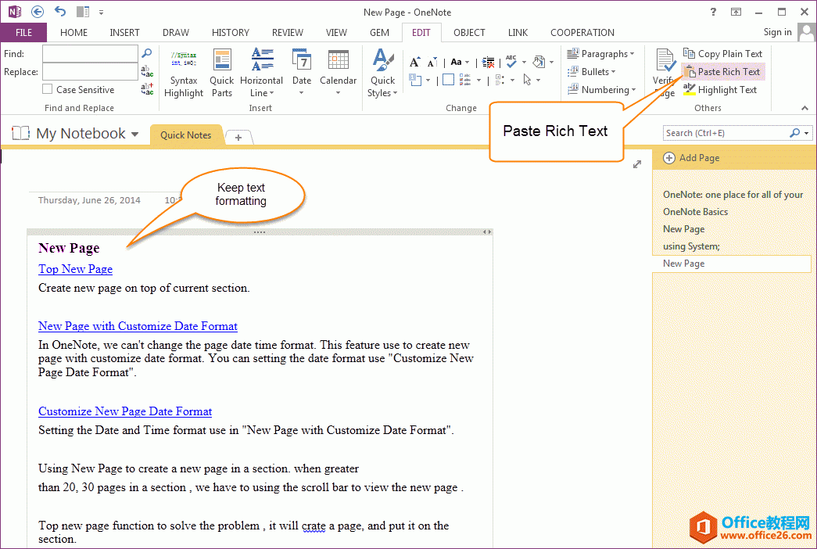The width and height of the screenshot is (817, 549).
Task: Toggle the Case Sensitive checkbox
Action: [x=48, y=89]
